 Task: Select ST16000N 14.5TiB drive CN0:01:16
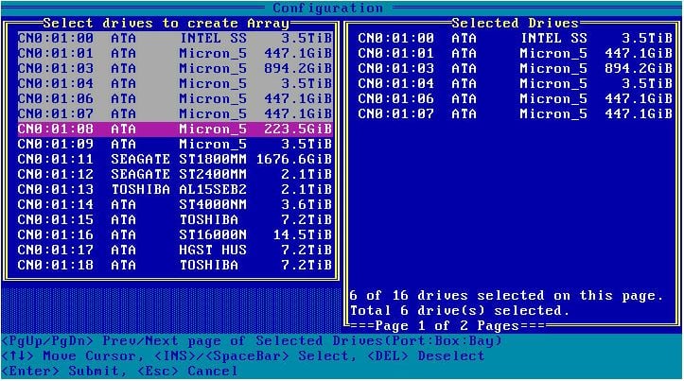(x=175, y=235)
